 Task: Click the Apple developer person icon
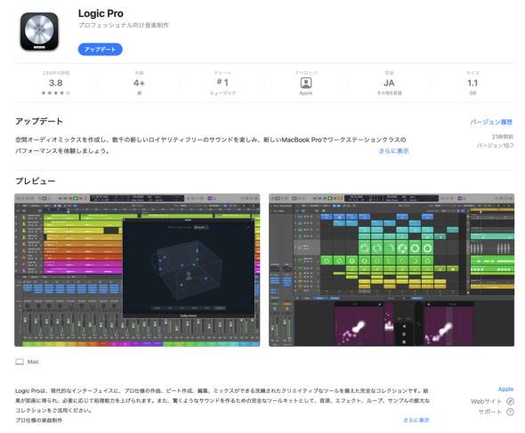306,83
